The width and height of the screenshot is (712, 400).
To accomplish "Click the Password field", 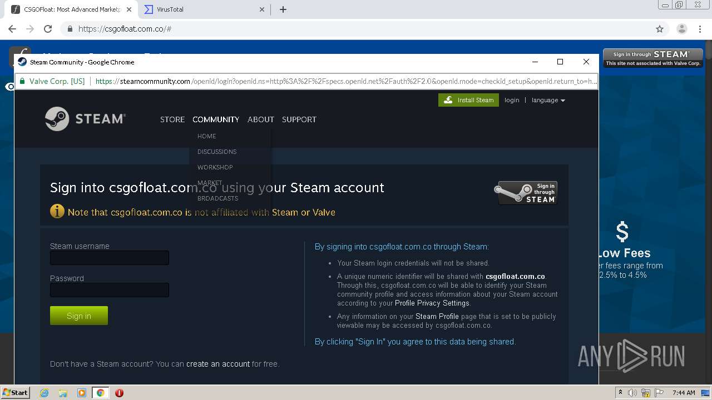I will click(x=110, y=290).
